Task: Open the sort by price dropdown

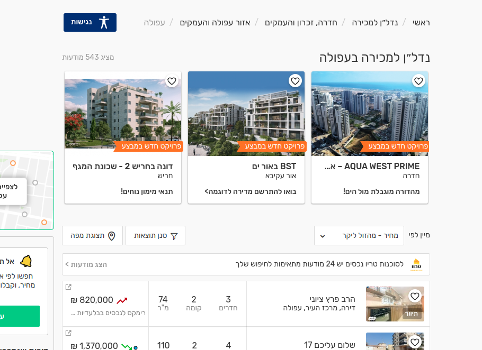Action: click(359, 236)
